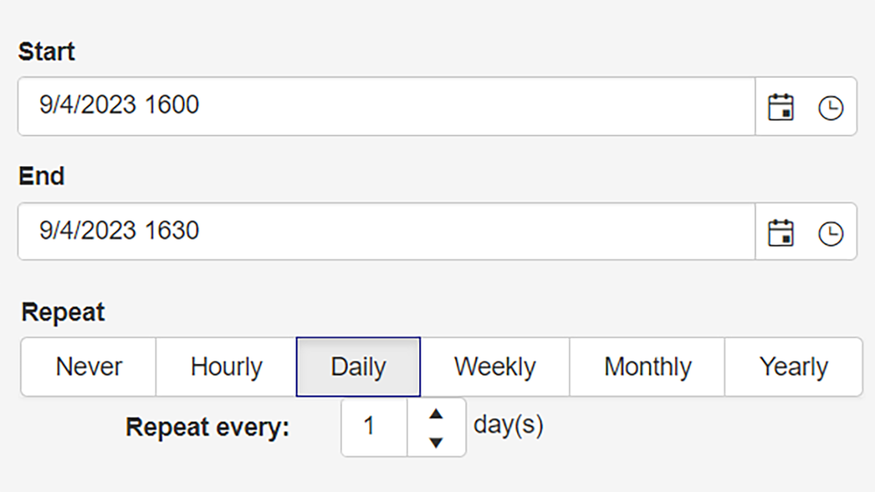
Task: Click the Repeat every number field
Action: tap(373, 427)
